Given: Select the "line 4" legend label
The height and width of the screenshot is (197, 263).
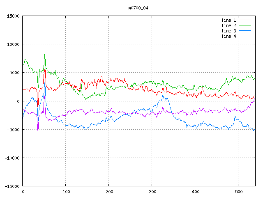Looking at the screenshot, I should tap(228, 36).
